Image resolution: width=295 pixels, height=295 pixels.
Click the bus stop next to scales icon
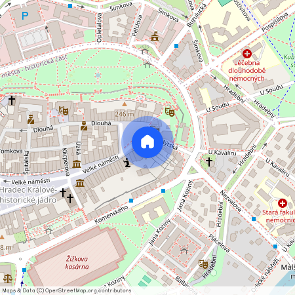pyautogui.click(x=24, y=270)
